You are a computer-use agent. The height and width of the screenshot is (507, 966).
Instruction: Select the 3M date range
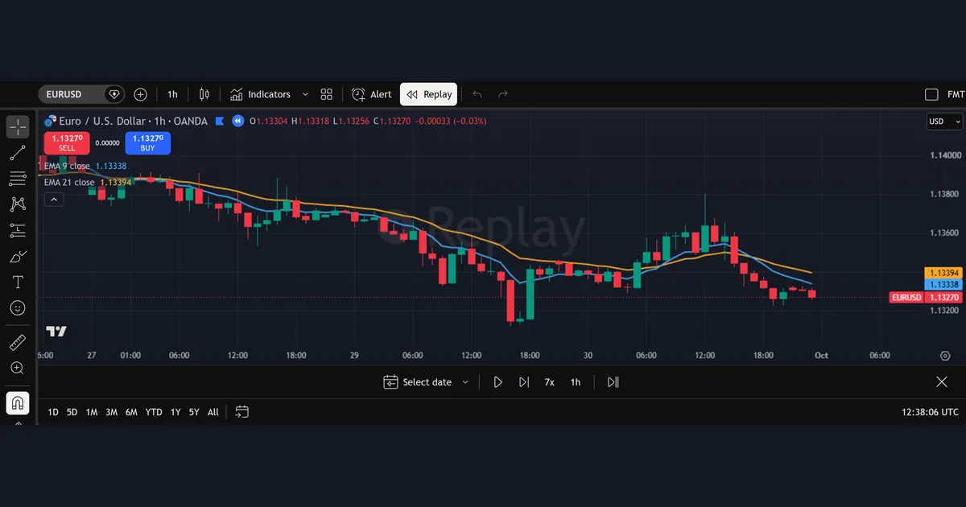(x=111, y=412)
